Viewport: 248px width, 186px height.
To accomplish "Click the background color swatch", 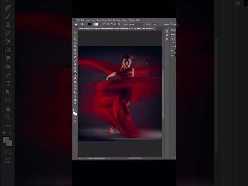I will tap(76, 114).
